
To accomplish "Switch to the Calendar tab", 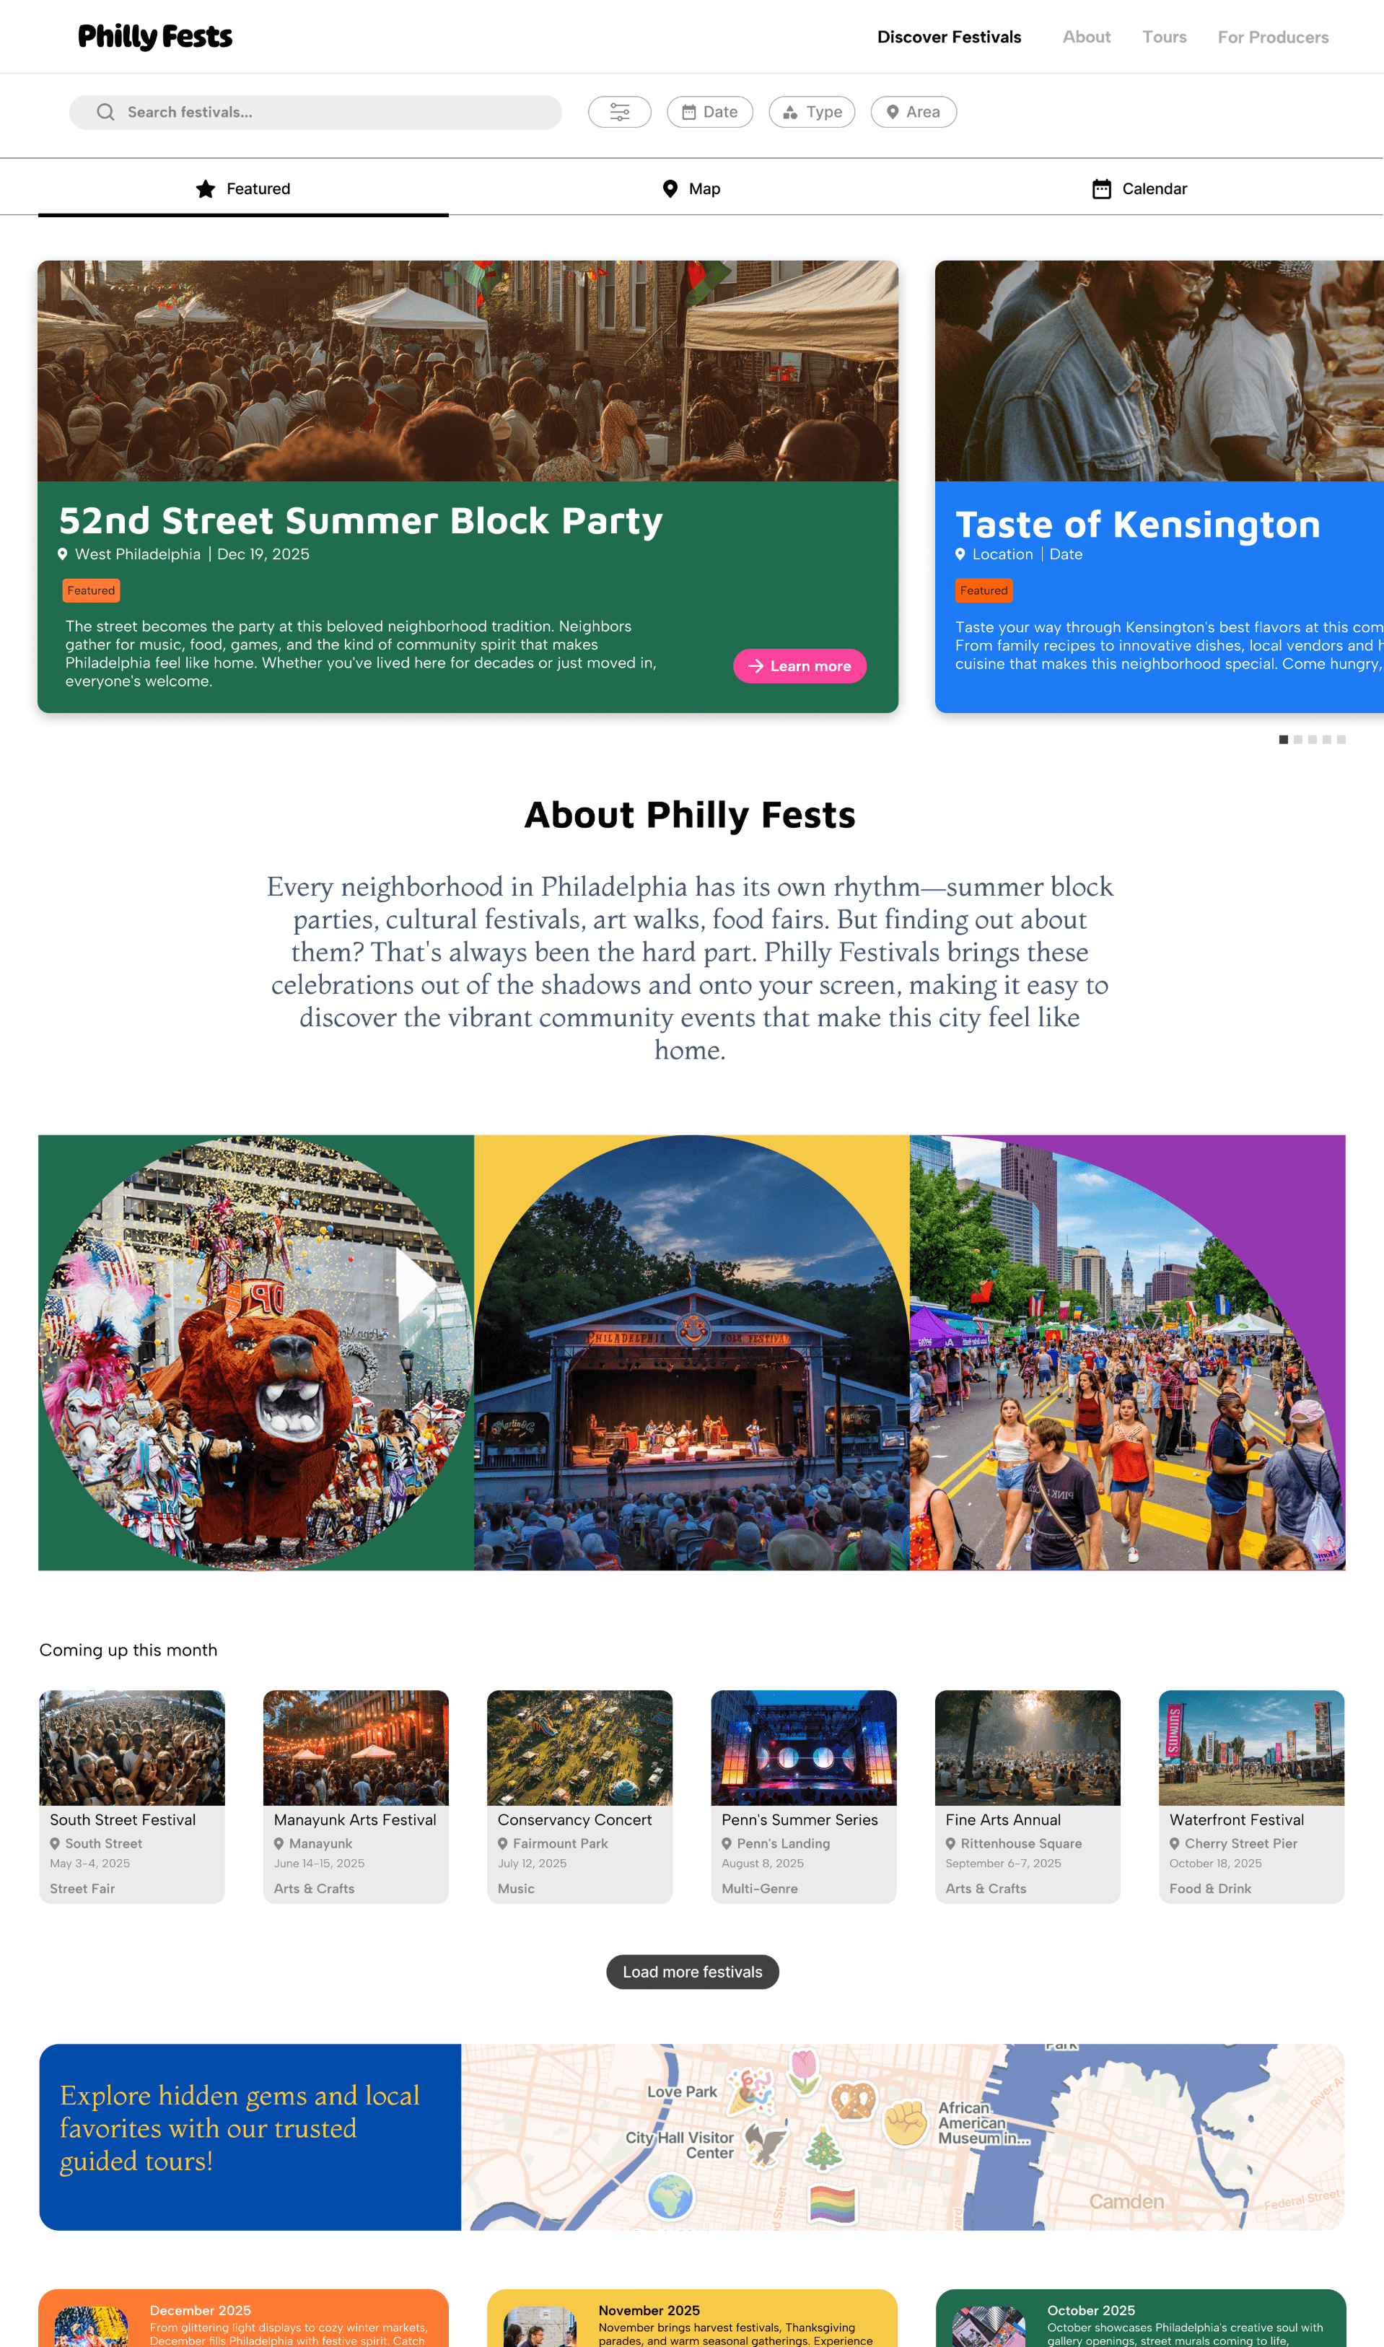I will pyautogui.click(x=1139, y=188).
